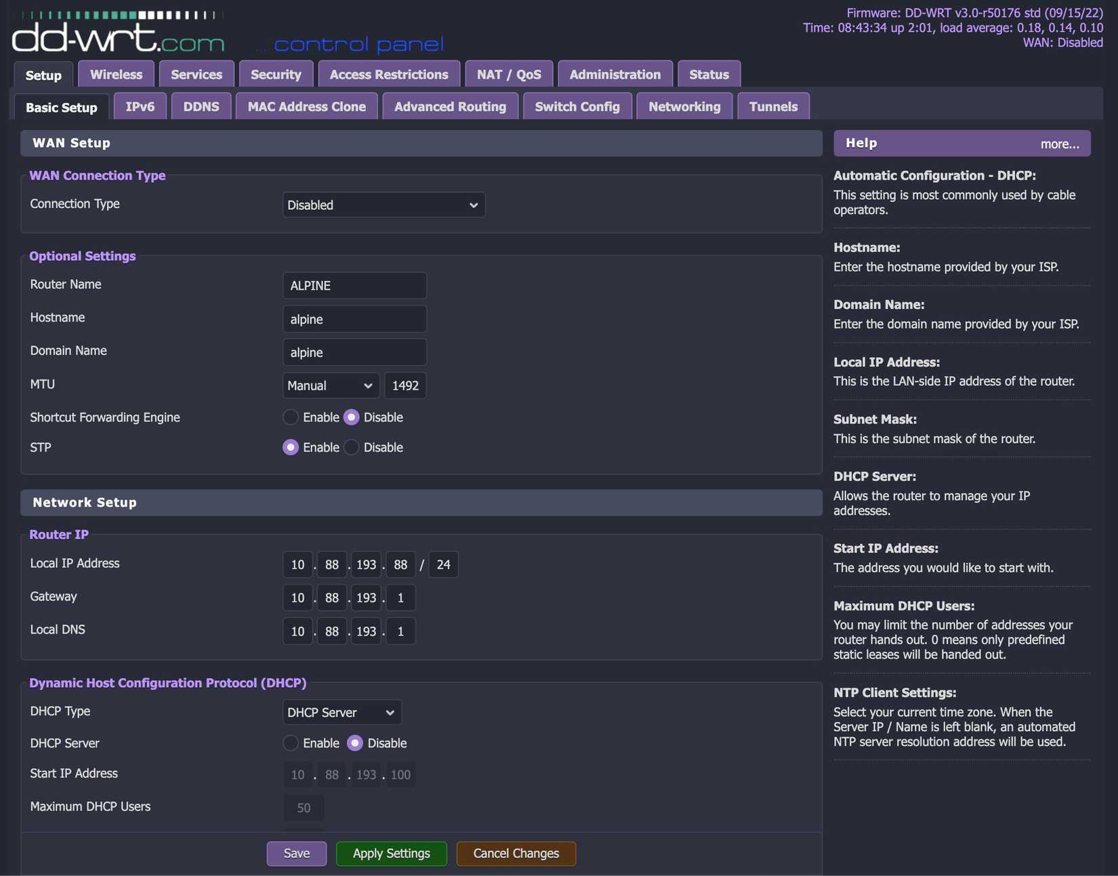1118x876 pixels.
Task: Switch to the Administration tab
Action: pos(614,75)
